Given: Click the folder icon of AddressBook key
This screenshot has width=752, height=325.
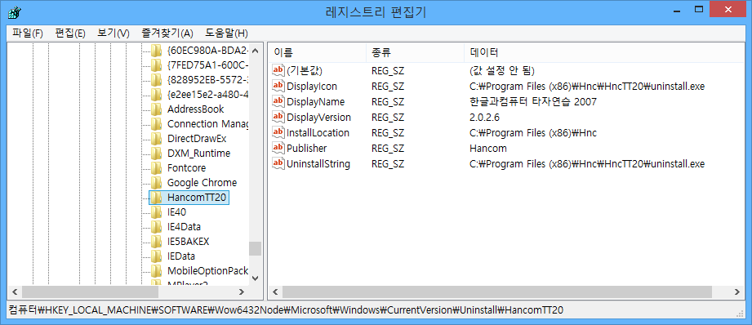Looking at the screenshot, I should (x=156, y=109).
